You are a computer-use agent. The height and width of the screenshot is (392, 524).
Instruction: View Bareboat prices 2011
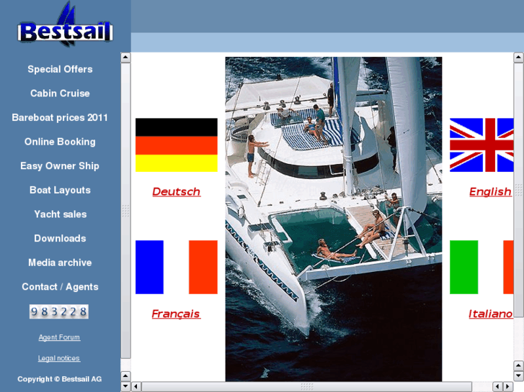coord(60,117)
